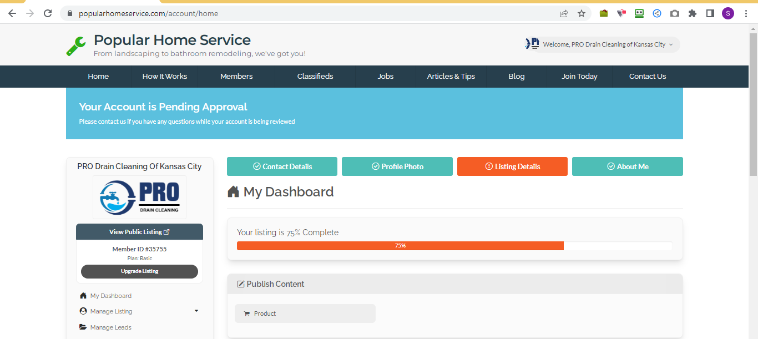
Task: Reload the page with the refresh icon
Action: click(48, 13)
